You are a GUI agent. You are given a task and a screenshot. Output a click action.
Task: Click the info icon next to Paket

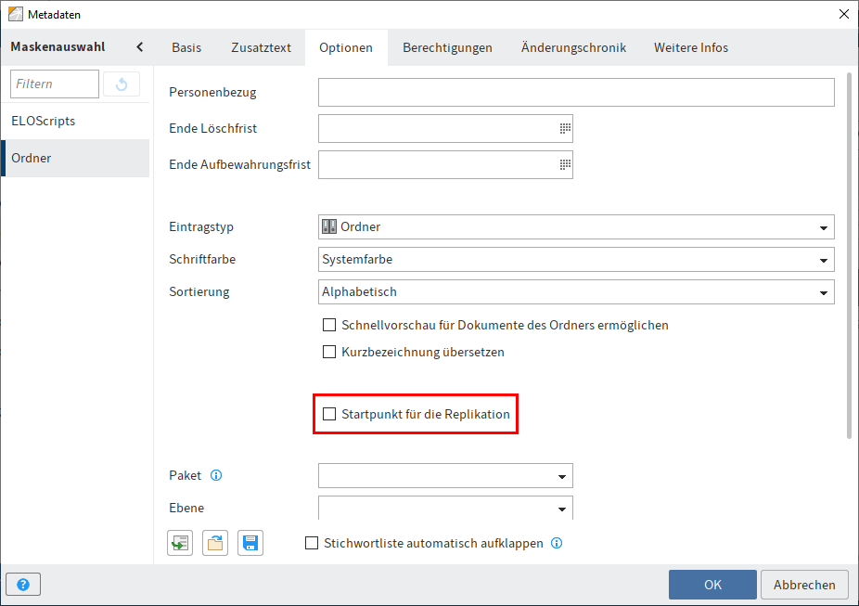216,475
